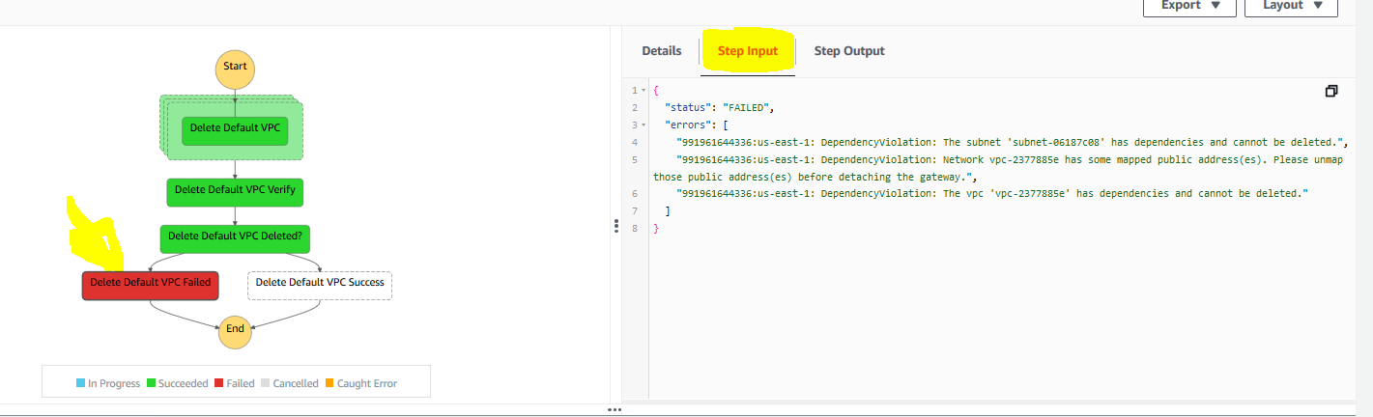Open the Step Output tab
The width and height of the screenshot is (1373, 417).
(x=848, y=51)
